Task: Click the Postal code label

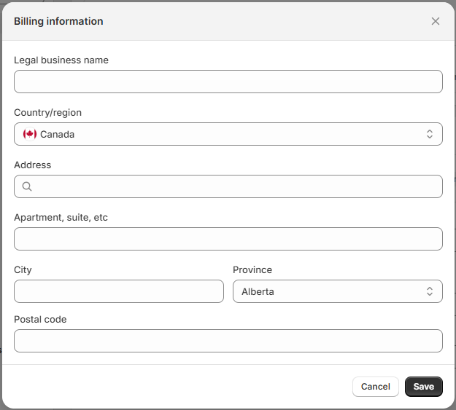Action: (x=40, y=320)
